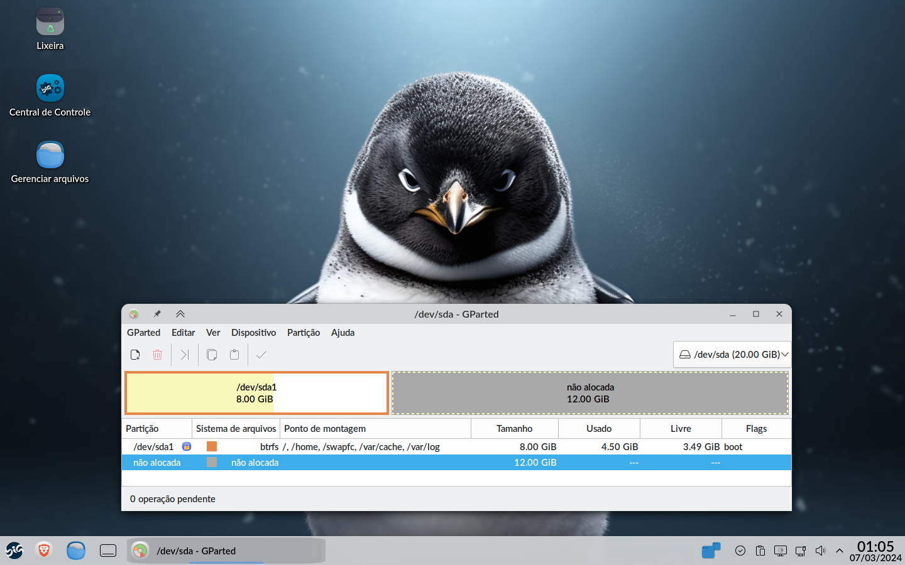Image resolution: width=905 pixels, height=565 pixels.
Task: Click the Usado column header
Action: [599, 429]
